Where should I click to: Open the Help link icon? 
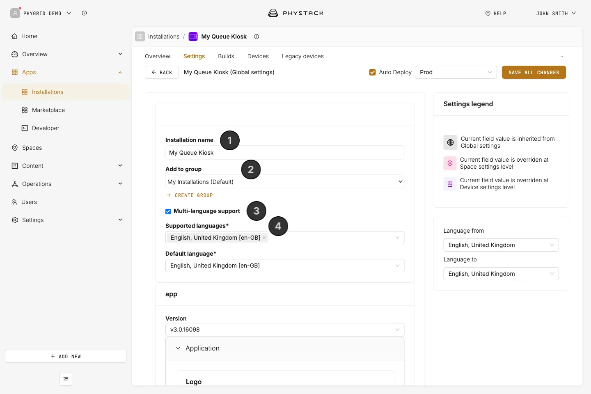coord(488,13)
